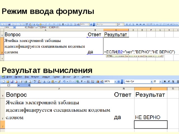Open Файл menu

pyautogui.click(x=9, y=77)
